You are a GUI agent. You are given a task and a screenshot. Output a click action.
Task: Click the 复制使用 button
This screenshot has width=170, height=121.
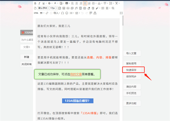point(132,63)
